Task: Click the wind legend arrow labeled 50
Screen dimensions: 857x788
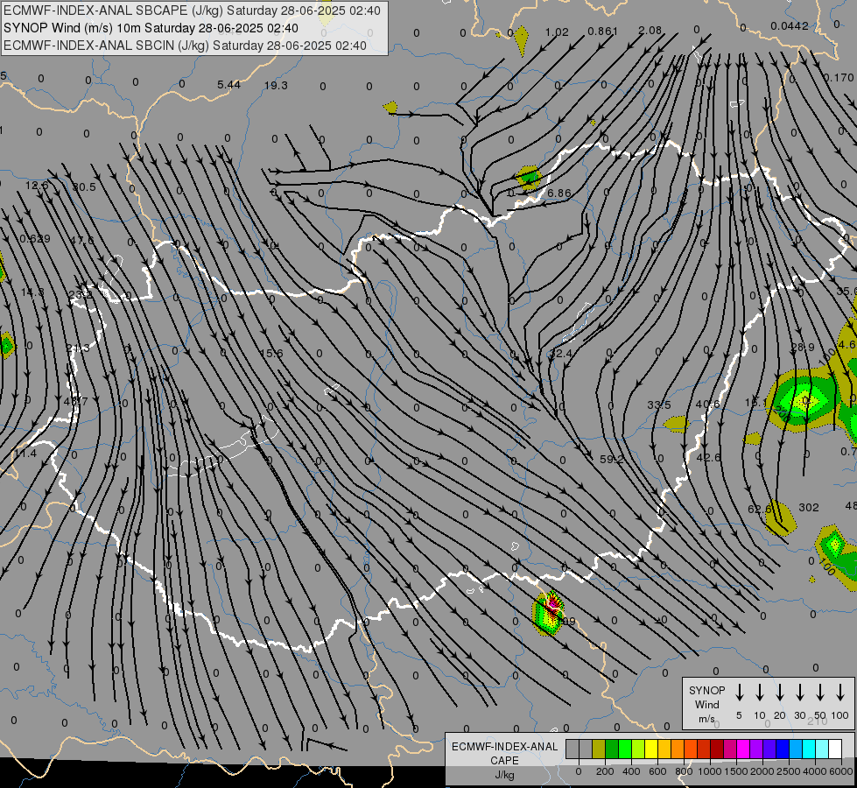Action: [820, 693]
